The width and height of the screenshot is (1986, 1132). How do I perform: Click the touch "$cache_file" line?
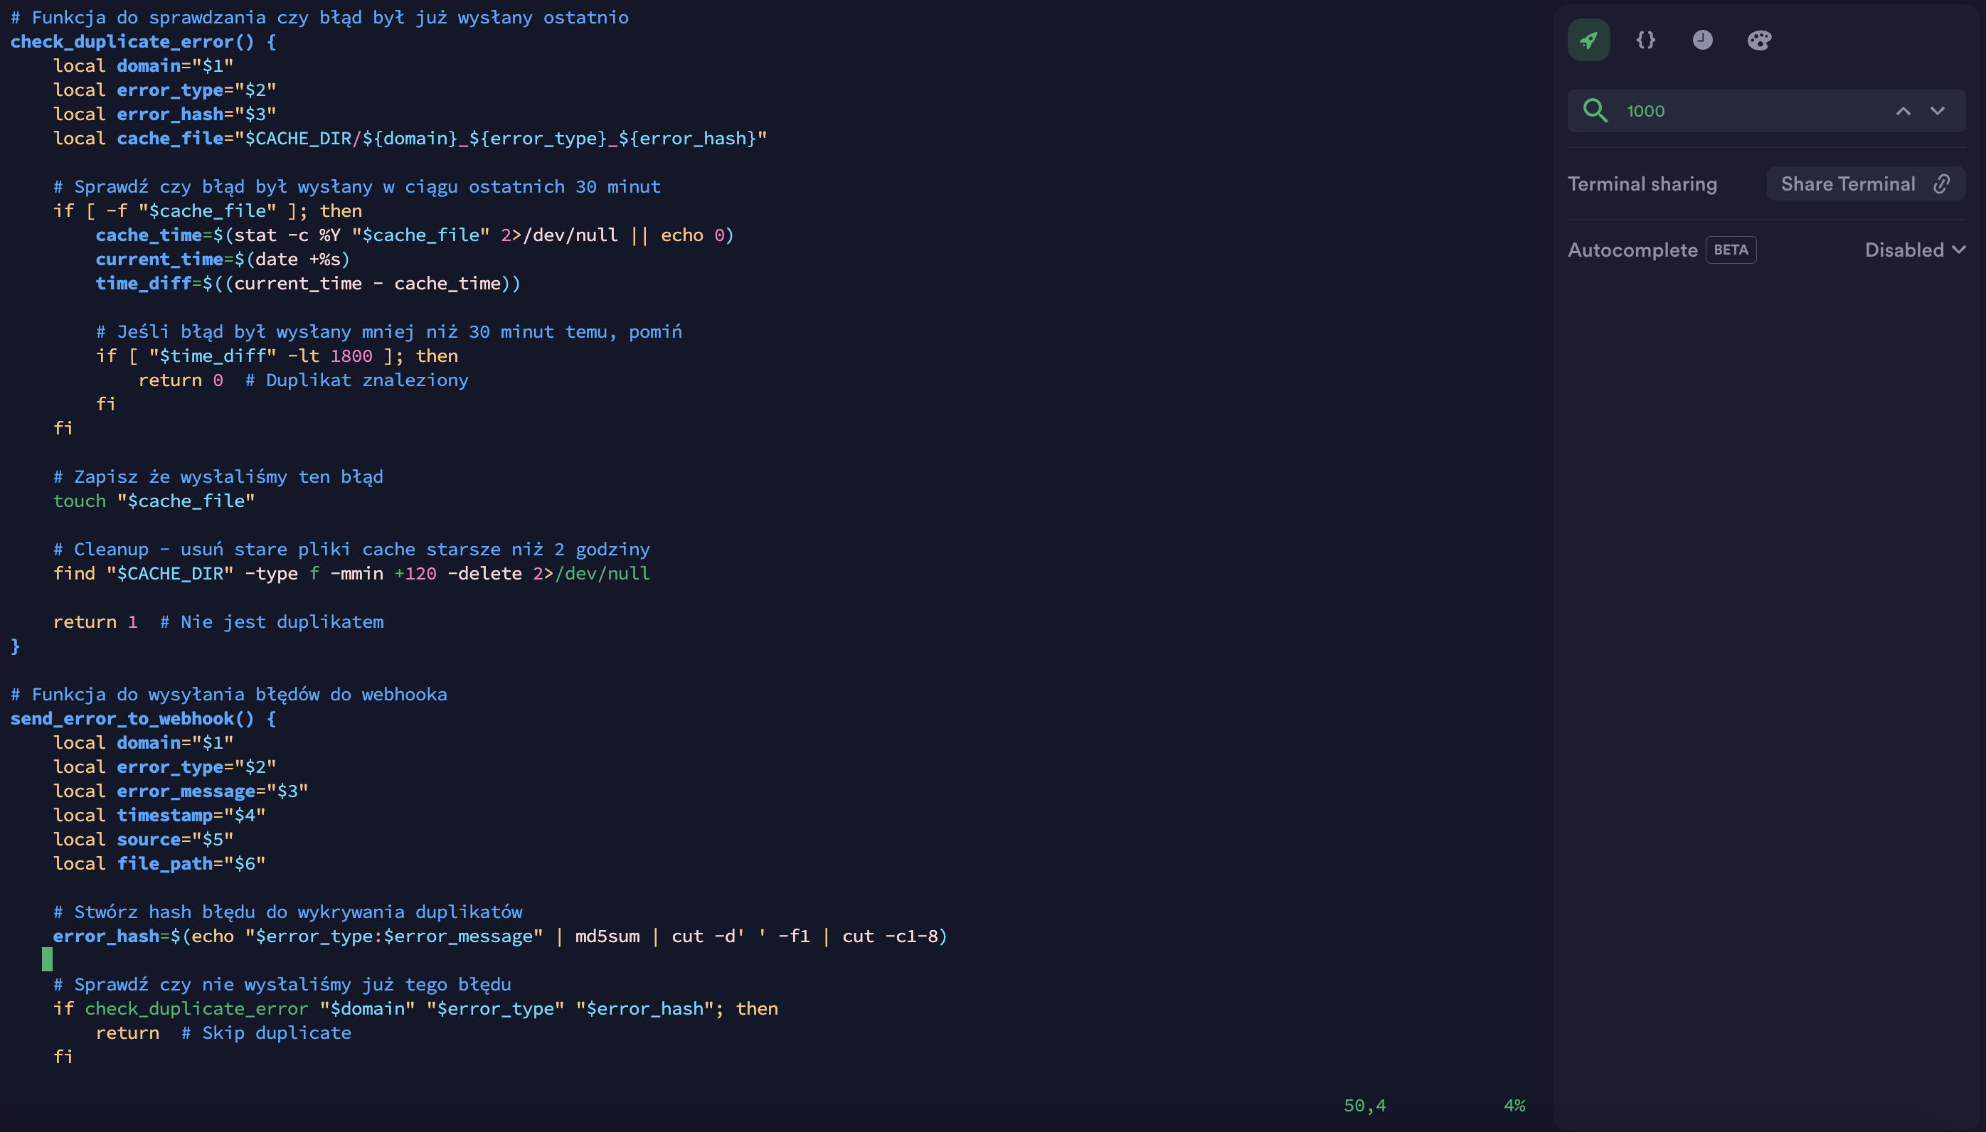point(154,501)
